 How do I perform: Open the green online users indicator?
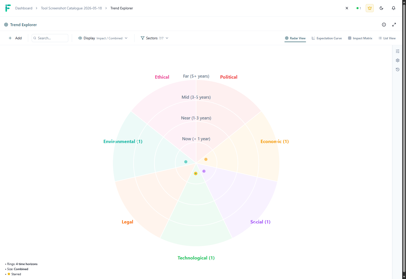tap(359, 8)
